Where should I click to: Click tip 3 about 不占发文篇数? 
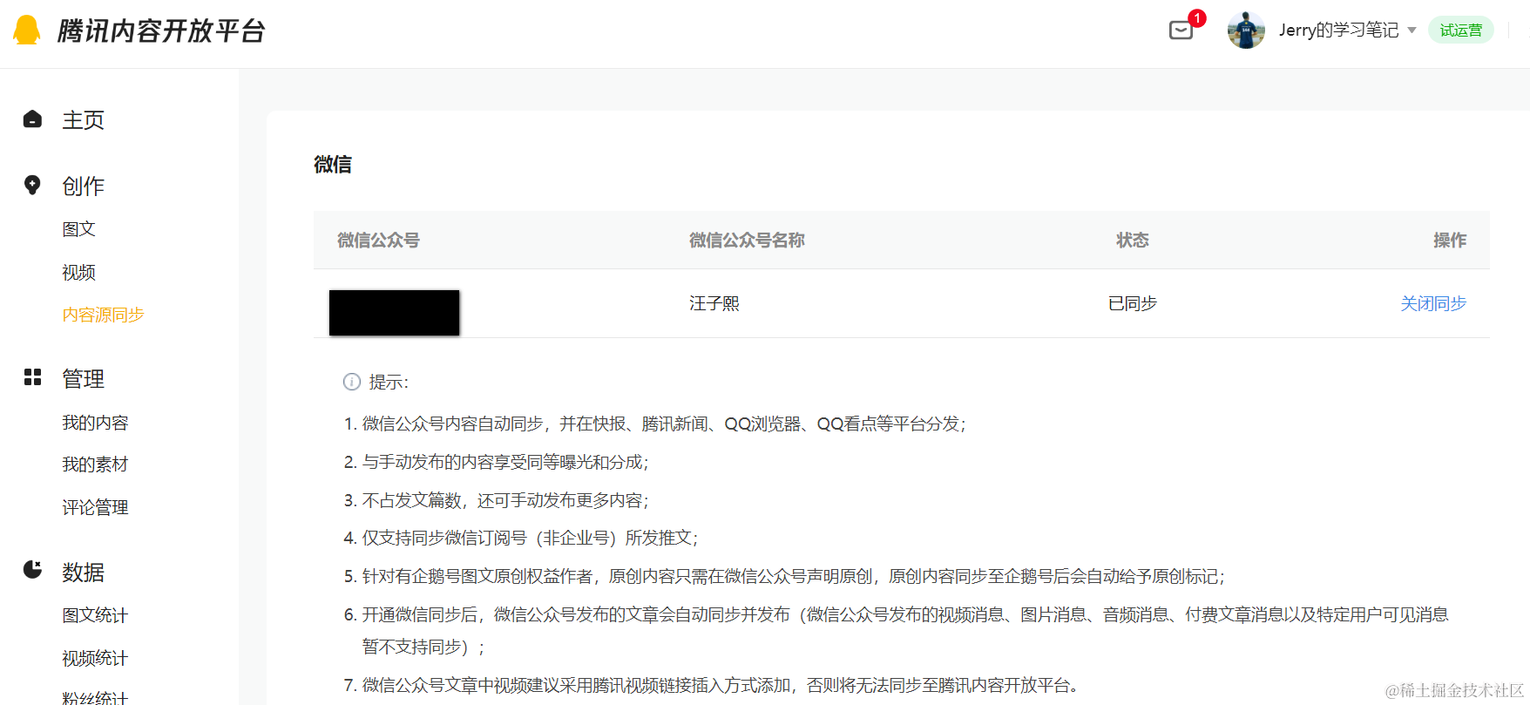click(497, 500)
